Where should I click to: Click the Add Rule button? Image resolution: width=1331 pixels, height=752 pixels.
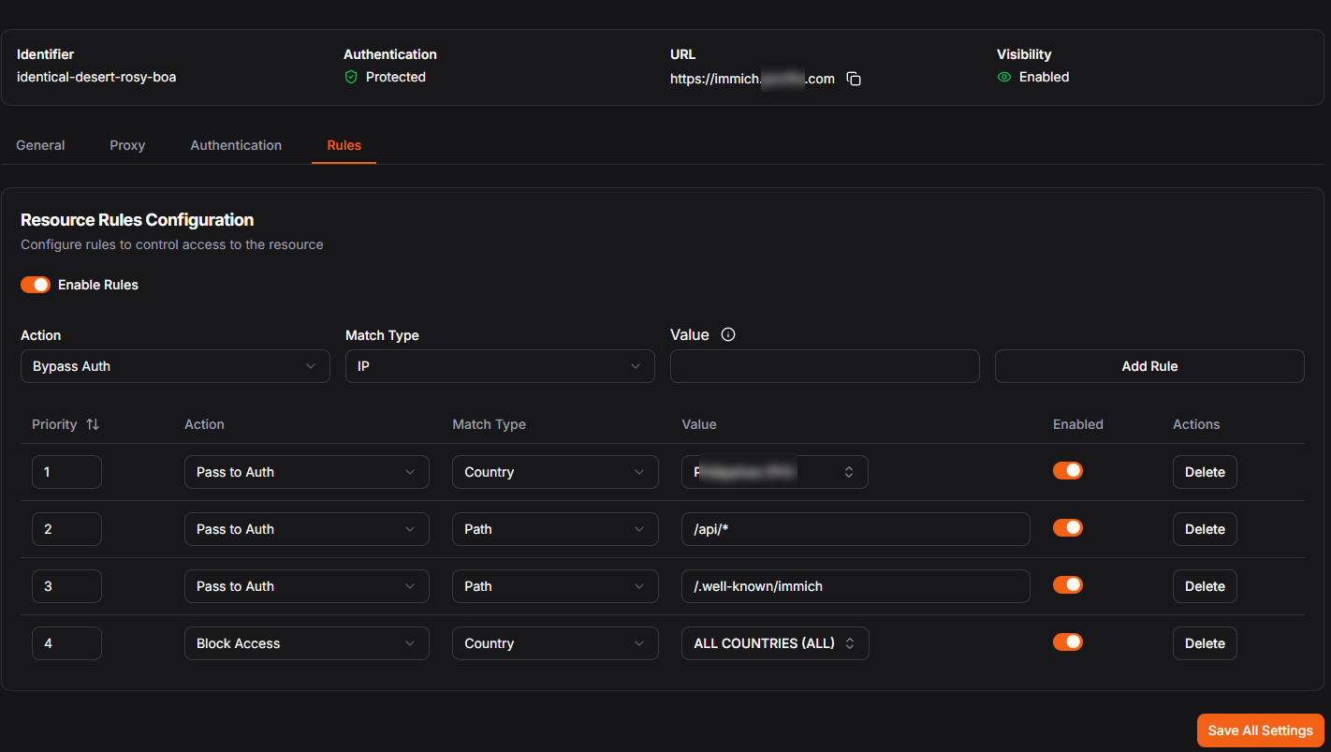[x=1148, y=366]
